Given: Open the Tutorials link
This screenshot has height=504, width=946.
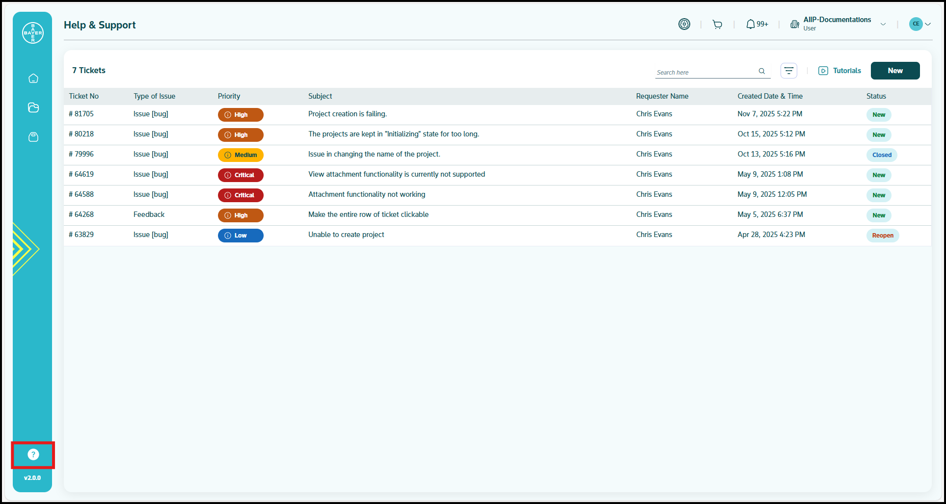Looking at the screenshot, I should (840, 71).
